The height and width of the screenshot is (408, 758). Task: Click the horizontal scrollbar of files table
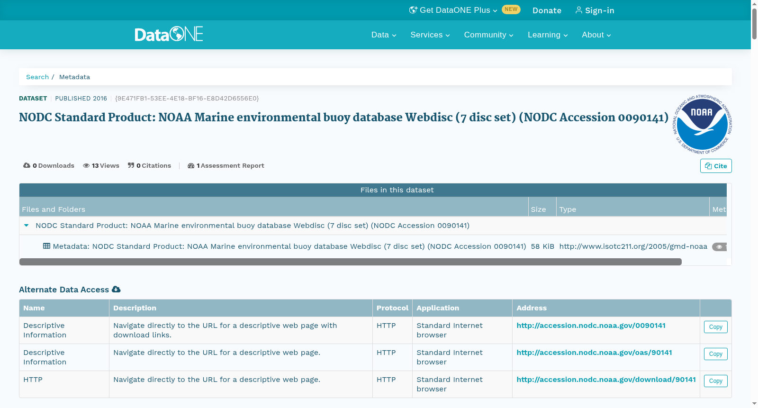(x=351, y=262)
